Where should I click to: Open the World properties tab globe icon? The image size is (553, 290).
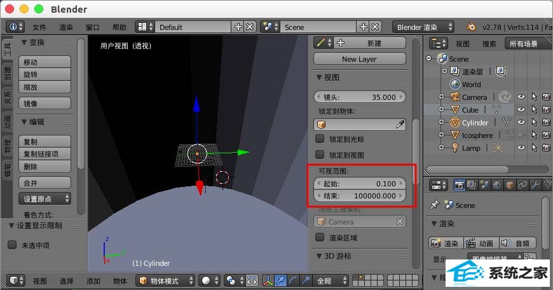497,185
